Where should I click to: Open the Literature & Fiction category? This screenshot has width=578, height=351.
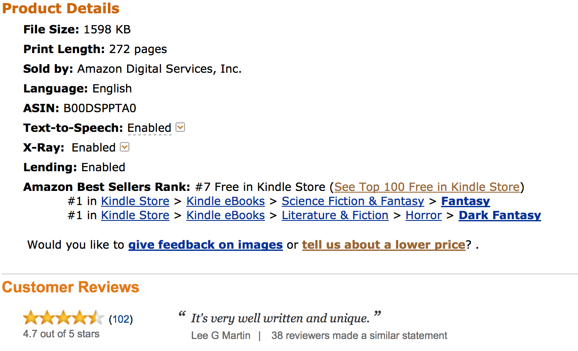[x=335, y=215]
